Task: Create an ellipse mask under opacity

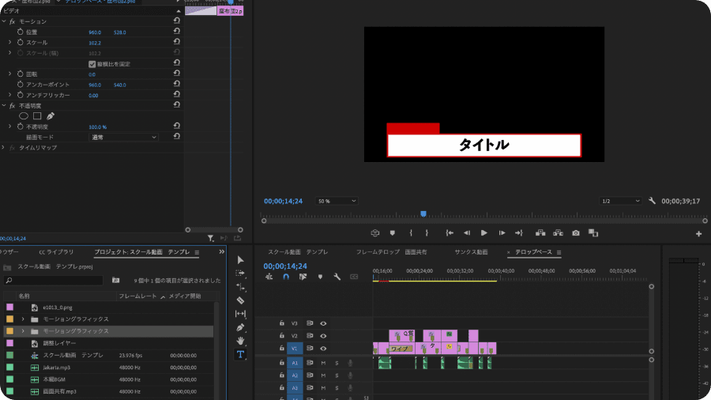Action: coord(24,116)
